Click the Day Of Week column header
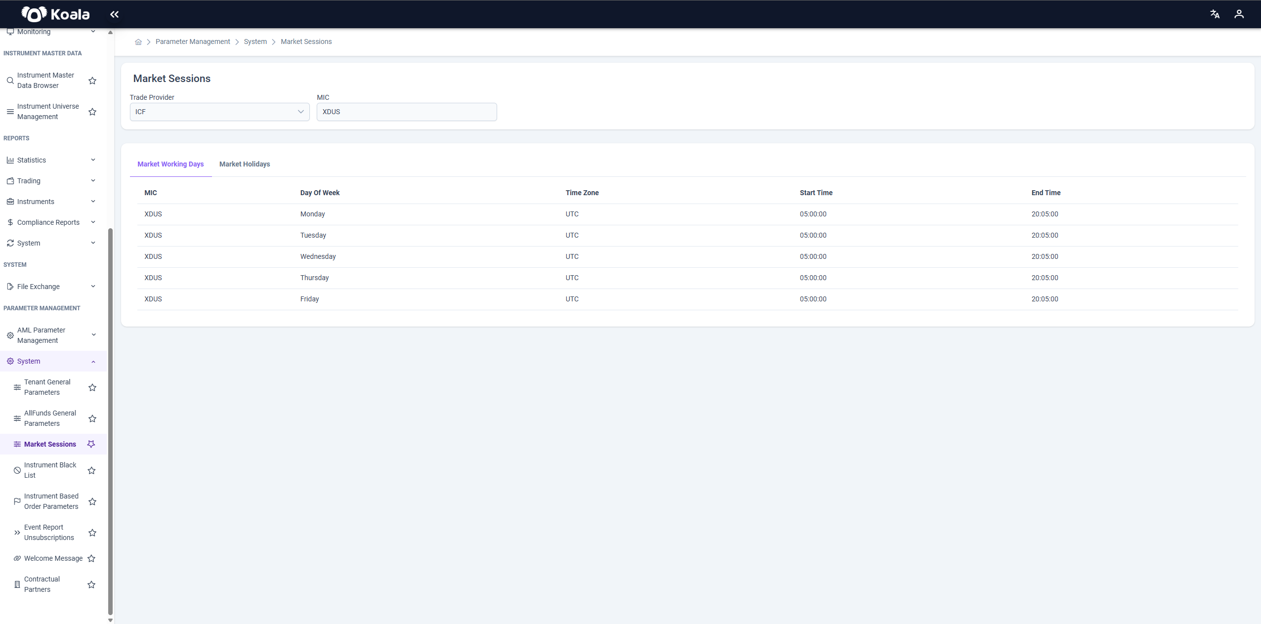1261x624 pixels. click(x=320, y=193)
